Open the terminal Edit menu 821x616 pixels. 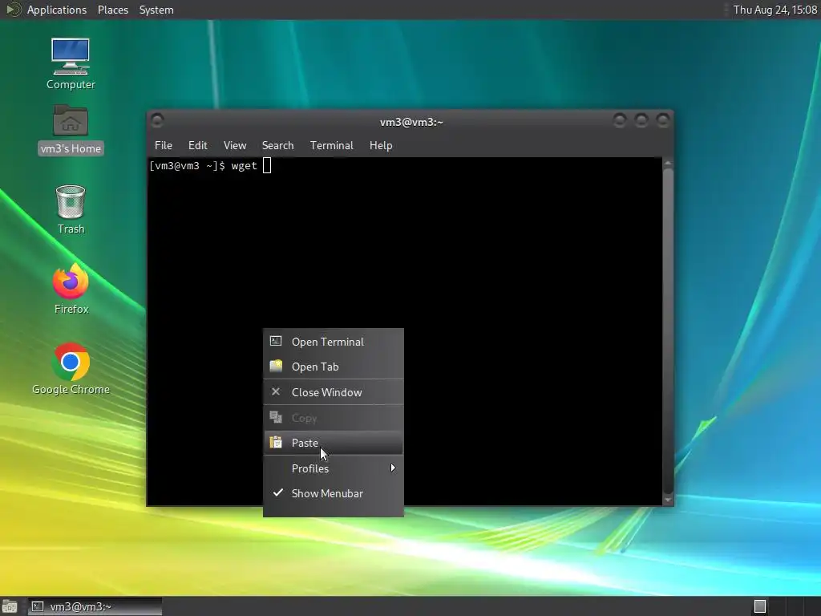click(x=198, y=145)
